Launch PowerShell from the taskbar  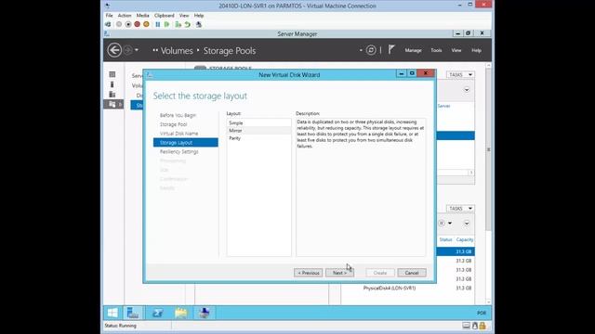[x=157, y=313]
